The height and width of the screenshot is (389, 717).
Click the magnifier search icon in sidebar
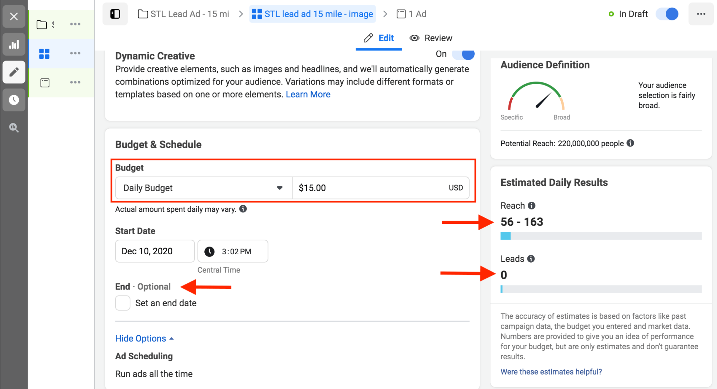click(x=14, y=128)
